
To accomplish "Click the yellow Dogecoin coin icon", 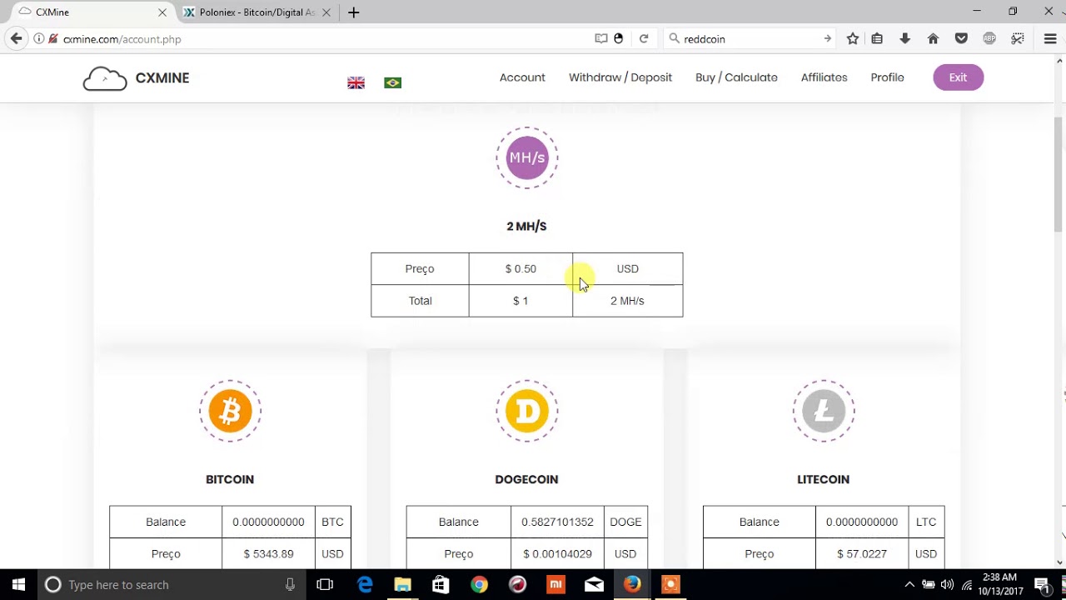I will click(527, 411).
